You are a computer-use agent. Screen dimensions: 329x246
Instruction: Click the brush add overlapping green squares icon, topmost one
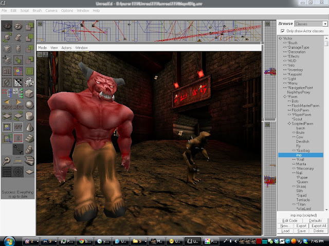point(29,26)
